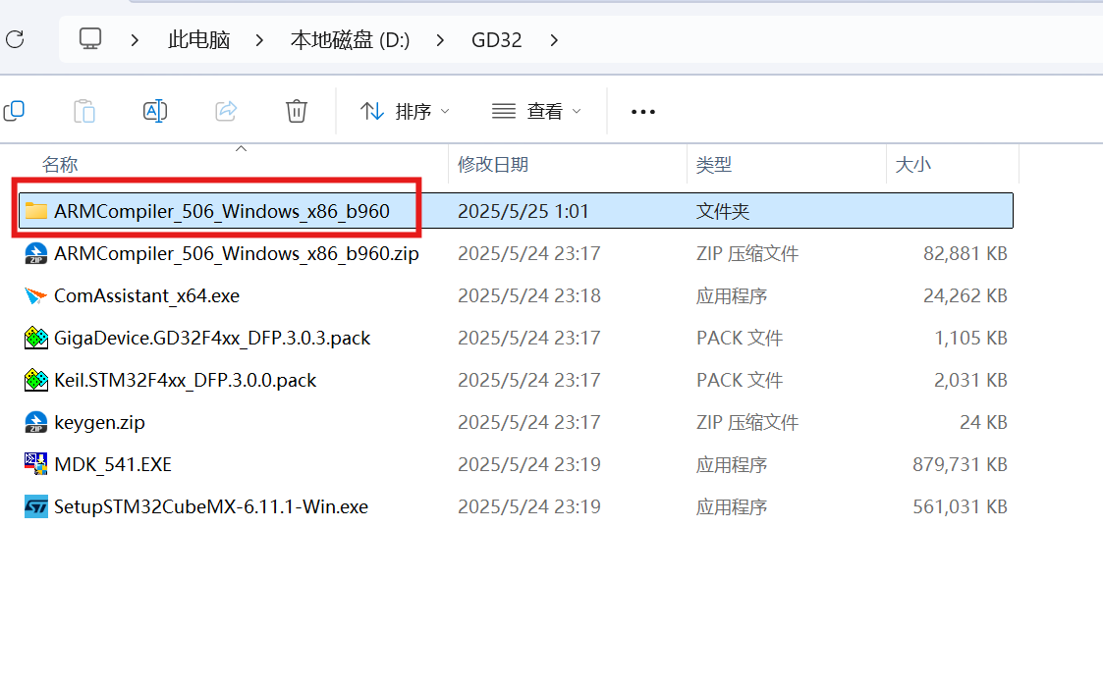Click size 879,731 KB cell

pyautogui.click(x=961, y=464)
